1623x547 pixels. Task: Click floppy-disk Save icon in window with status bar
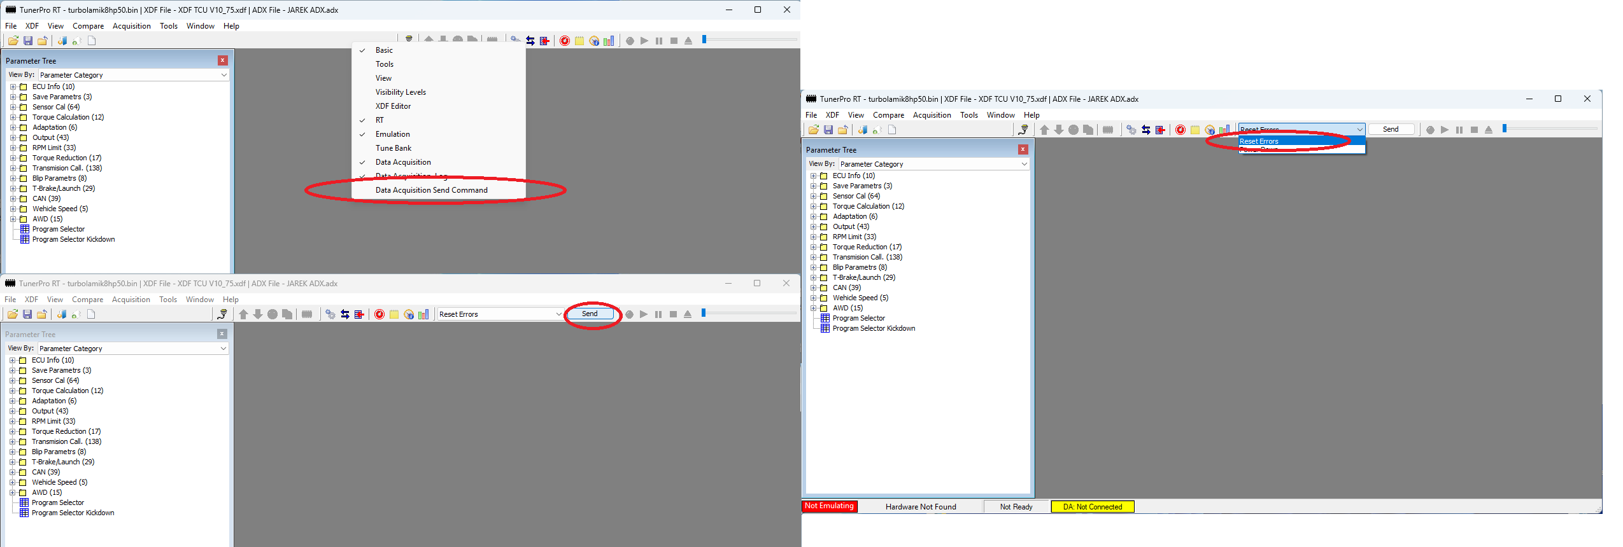[828, 130]
